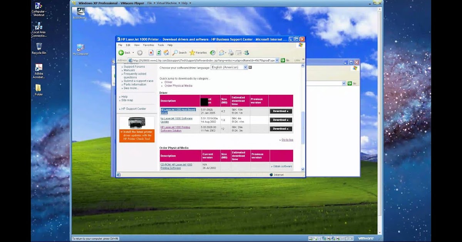
Task: Open the background window address dropdown
Action: tap(344, 83)
